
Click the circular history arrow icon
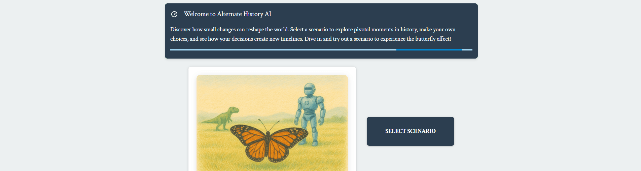click(174, 14)
